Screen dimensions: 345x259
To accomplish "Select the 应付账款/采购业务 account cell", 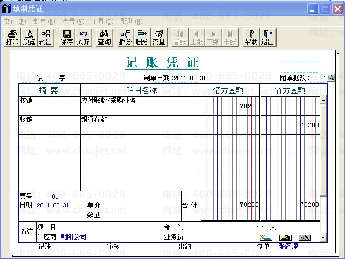I will coord(141,106).
